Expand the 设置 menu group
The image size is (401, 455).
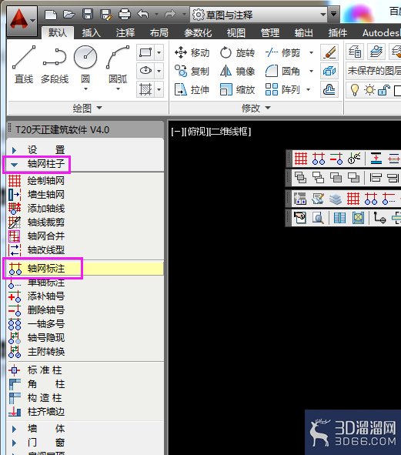coord(14,150)
